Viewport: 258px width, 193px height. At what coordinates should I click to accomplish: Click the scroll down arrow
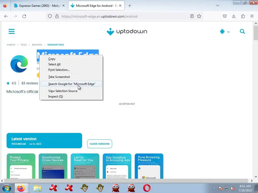[x=256, y=177]
